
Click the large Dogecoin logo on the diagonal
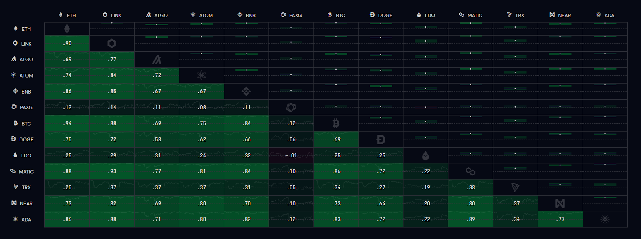[381, 139]
